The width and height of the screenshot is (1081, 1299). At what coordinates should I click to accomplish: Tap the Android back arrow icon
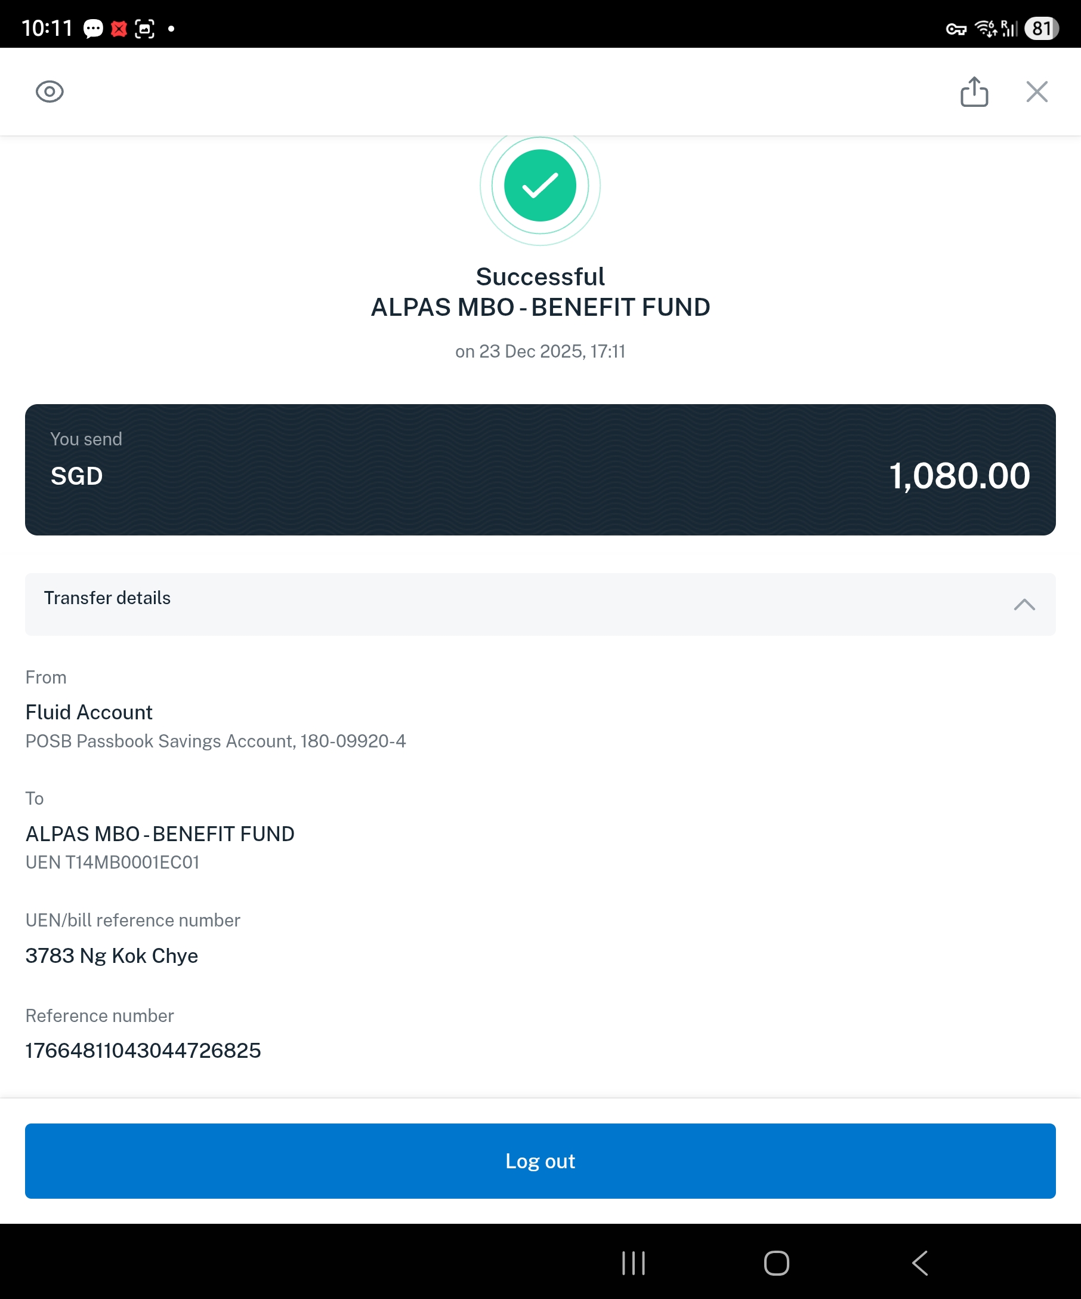point(920,1263)
